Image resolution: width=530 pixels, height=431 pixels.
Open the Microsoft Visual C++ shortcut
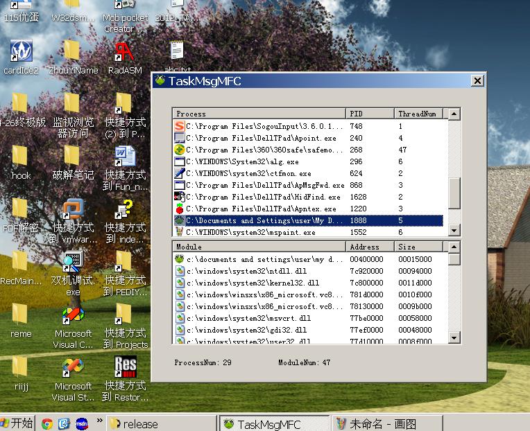(x=73, y=328)
